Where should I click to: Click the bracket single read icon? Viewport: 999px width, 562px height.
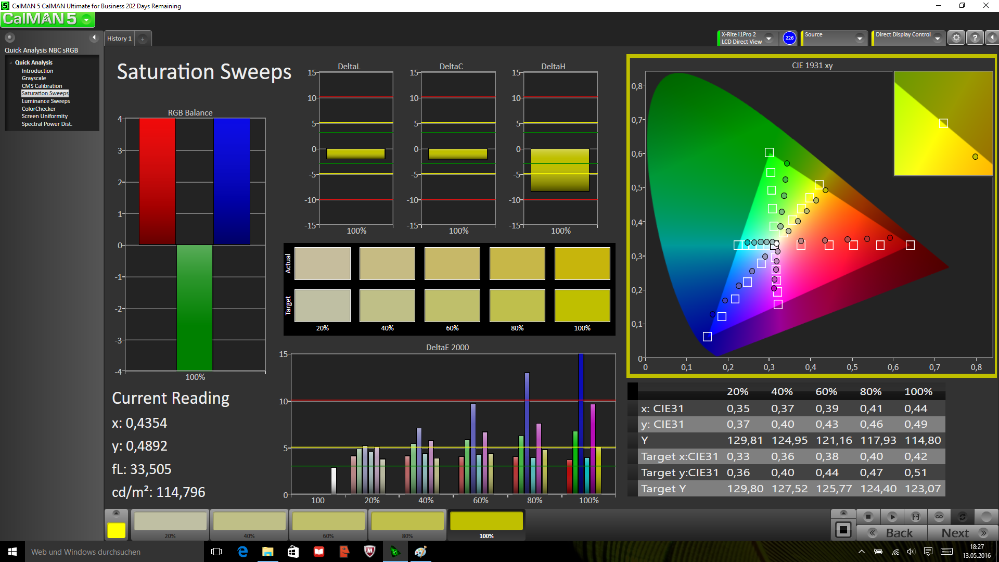916,517
